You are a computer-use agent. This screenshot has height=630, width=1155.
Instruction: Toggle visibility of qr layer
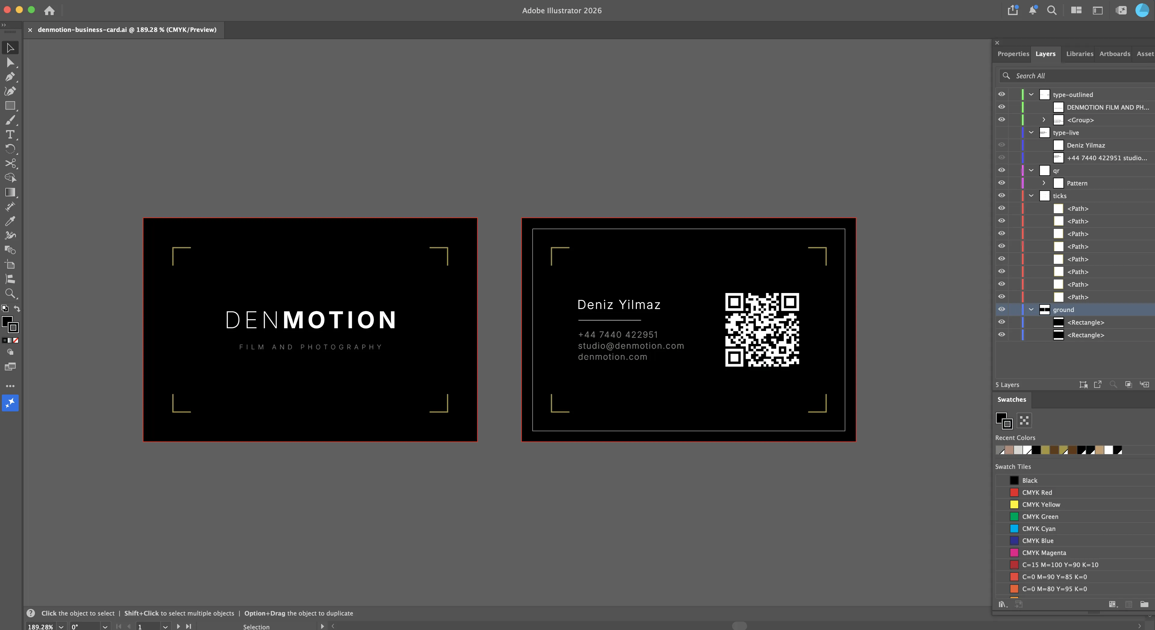[x=1002, y=170]
